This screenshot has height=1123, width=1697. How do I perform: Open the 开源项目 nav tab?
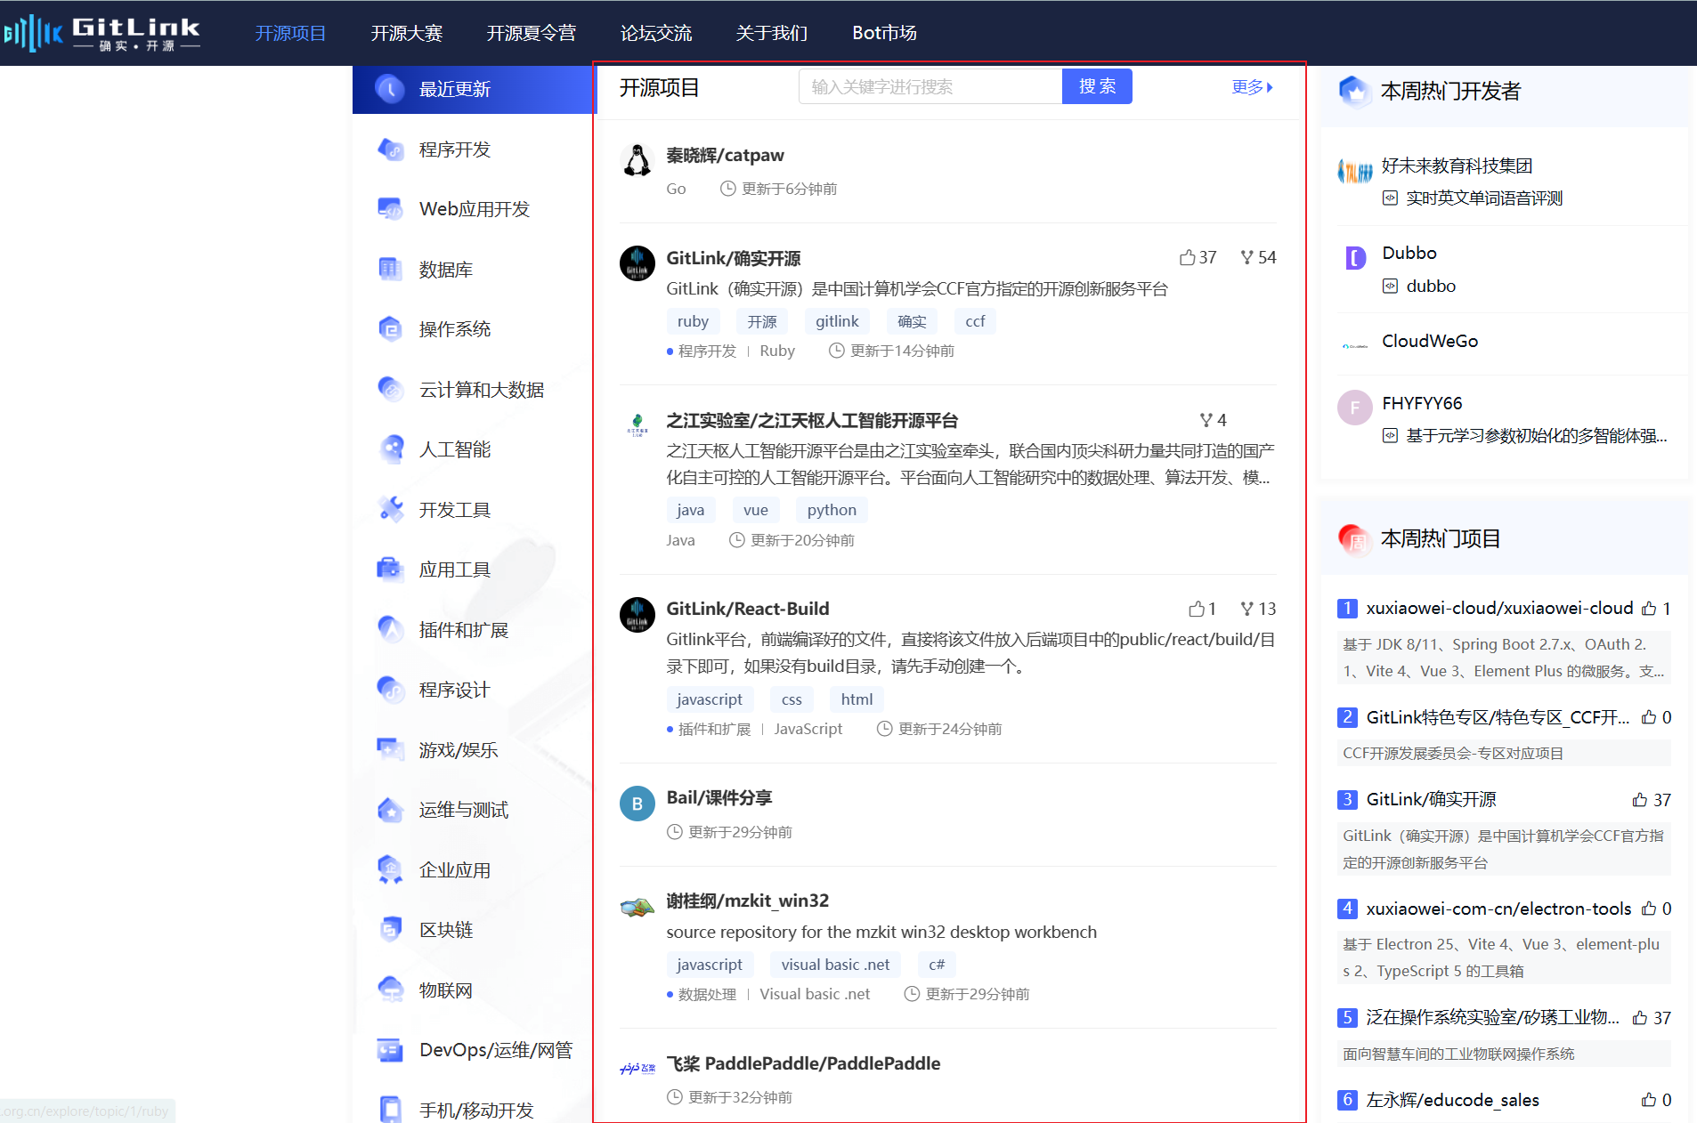pyautogui.click(x=290, y=33)
